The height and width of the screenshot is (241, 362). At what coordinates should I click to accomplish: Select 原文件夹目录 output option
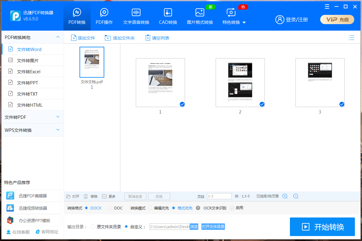tap(93, 227)
